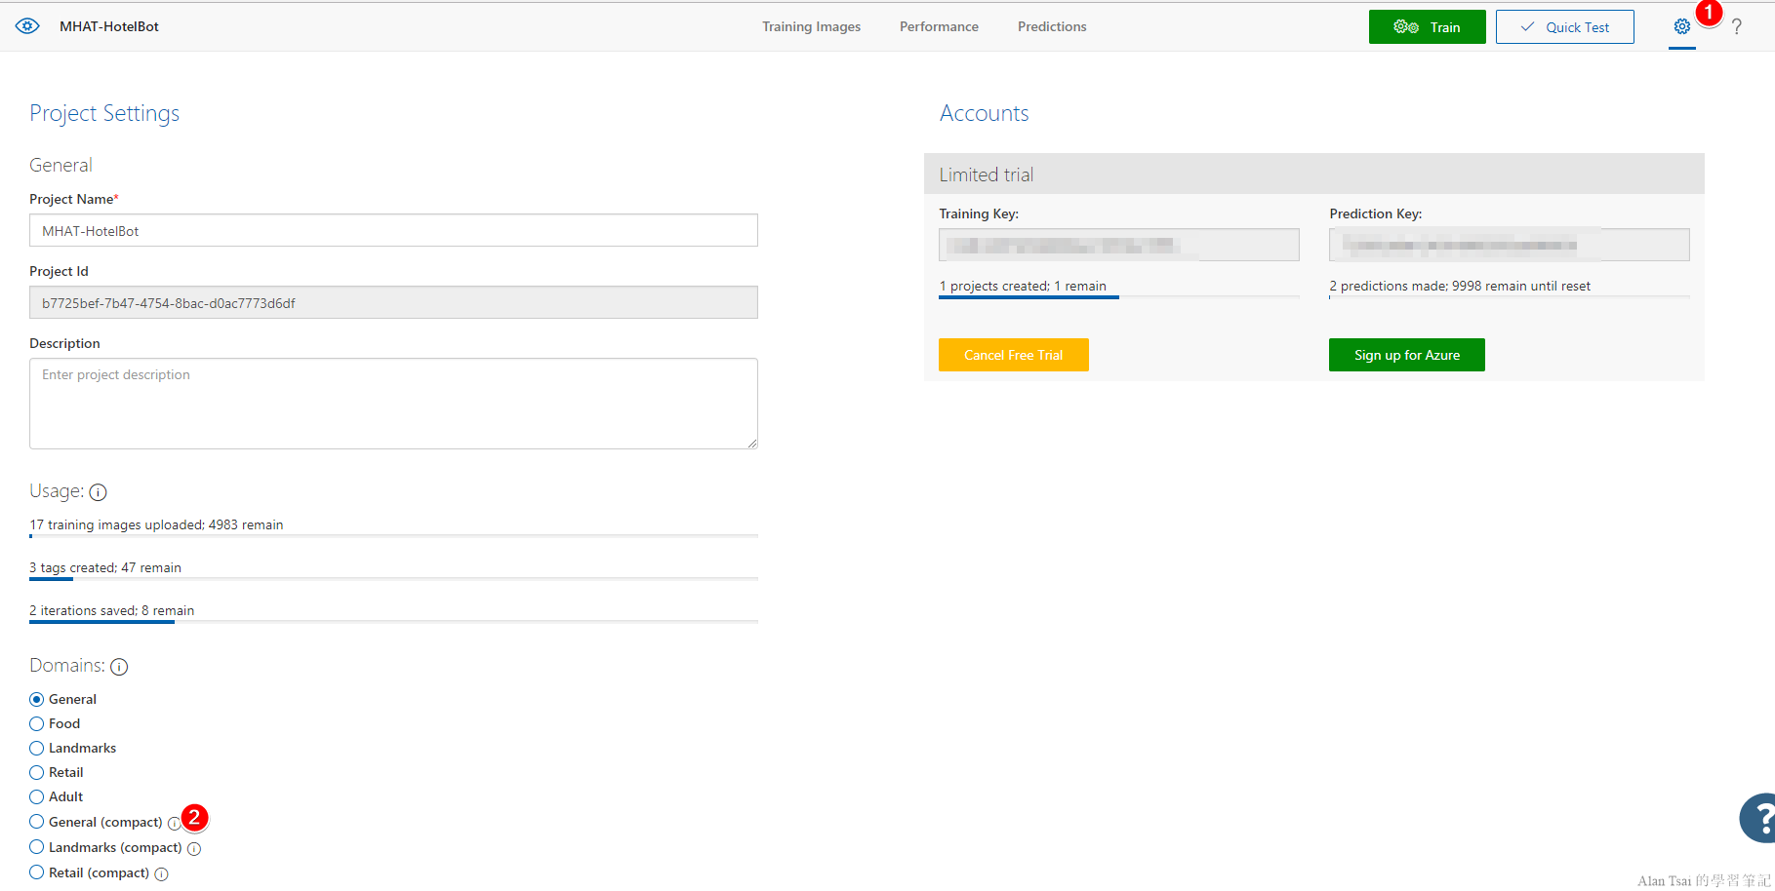Click the 'Accounts' heading
1775x891 pixels.
[984, 113]
